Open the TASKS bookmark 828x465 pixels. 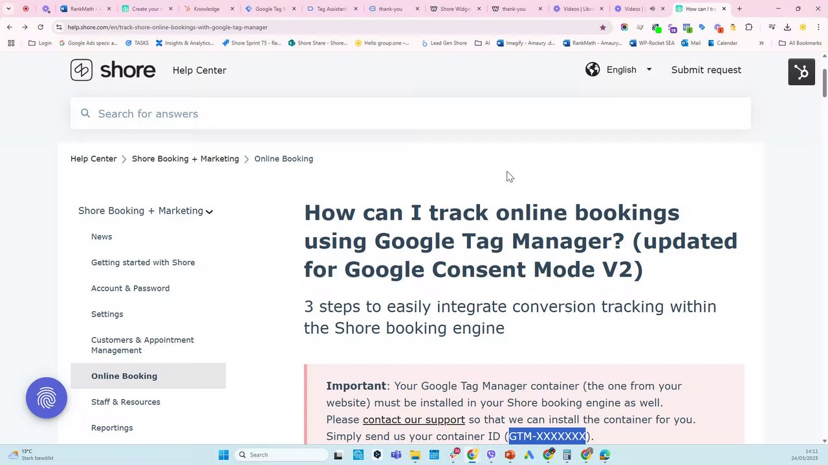(x=137, y=43)
